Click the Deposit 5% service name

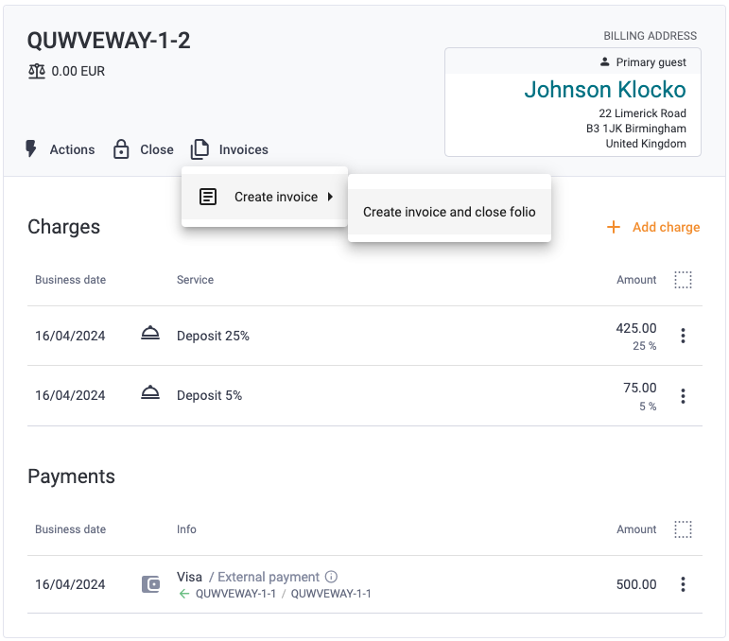tap(209, 395)
